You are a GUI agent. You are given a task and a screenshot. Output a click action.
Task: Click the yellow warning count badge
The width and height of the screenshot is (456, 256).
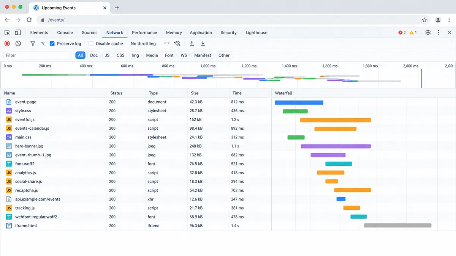[413, 33]
